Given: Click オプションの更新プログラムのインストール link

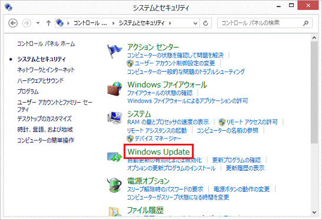Looking at the screenshot, I should pyautogui.click(x=171, y=168).
